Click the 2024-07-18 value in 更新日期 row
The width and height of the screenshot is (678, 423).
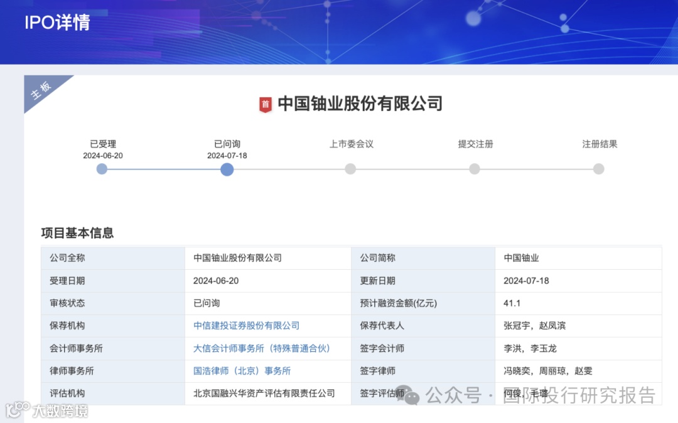(526, 281)
